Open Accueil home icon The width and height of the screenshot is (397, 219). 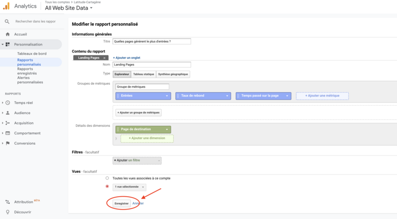[x=7, y=34]
